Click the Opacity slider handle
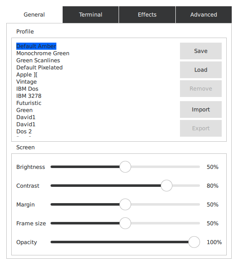Viewport: 238px width, 265px height. pos(194,242)
